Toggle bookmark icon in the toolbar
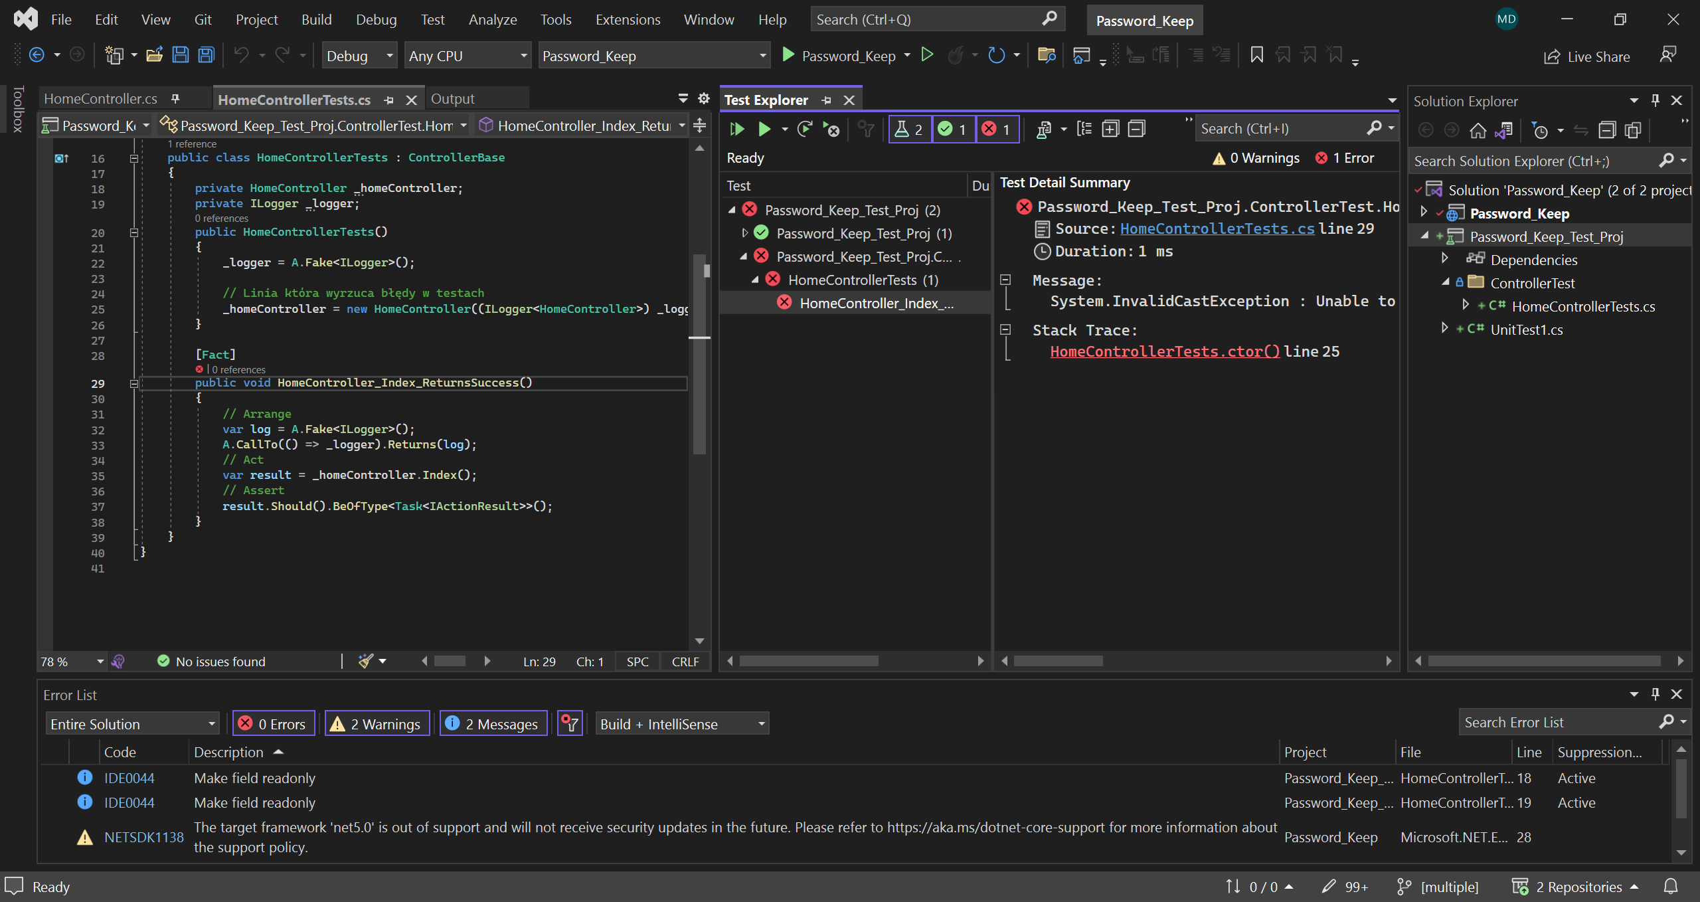The width and height of the screenshot is (1700, 902). (1256, 55)
